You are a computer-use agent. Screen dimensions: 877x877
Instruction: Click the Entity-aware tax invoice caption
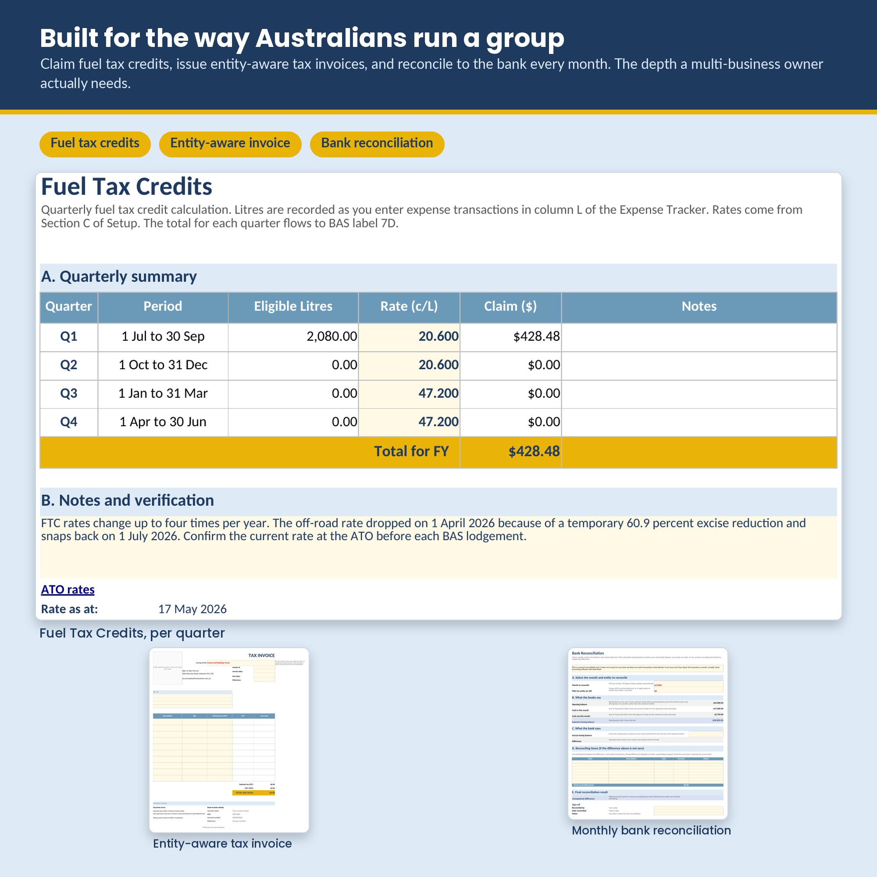point(222,844)
